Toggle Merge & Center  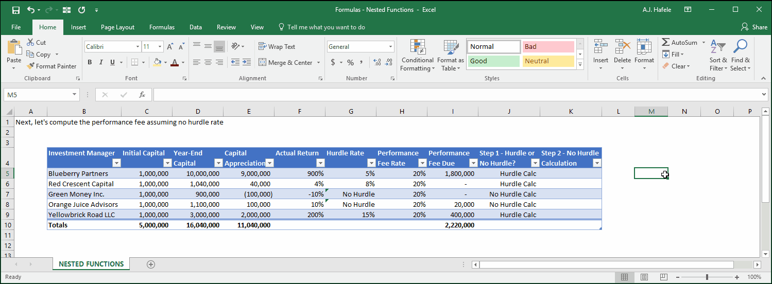285,62
